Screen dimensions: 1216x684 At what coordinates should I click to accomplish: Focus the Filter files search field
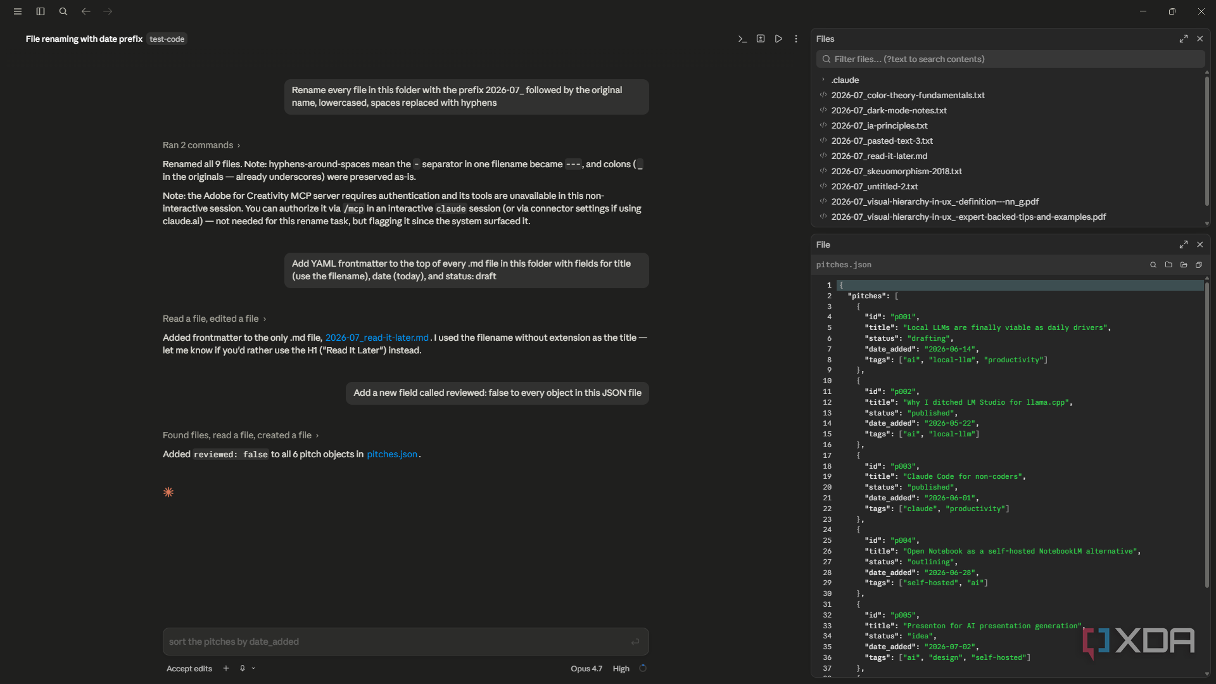tap(1010, 59)
